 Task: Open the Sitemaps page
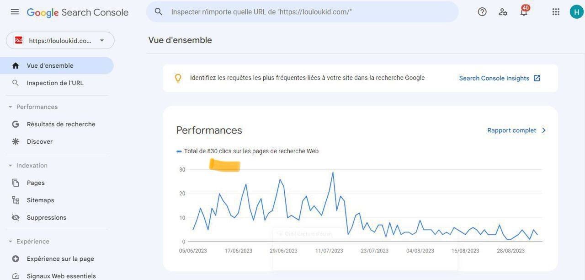40,200
